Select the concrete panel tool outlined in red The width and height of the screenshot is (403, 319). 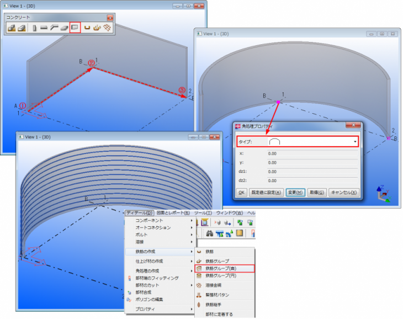76,28
